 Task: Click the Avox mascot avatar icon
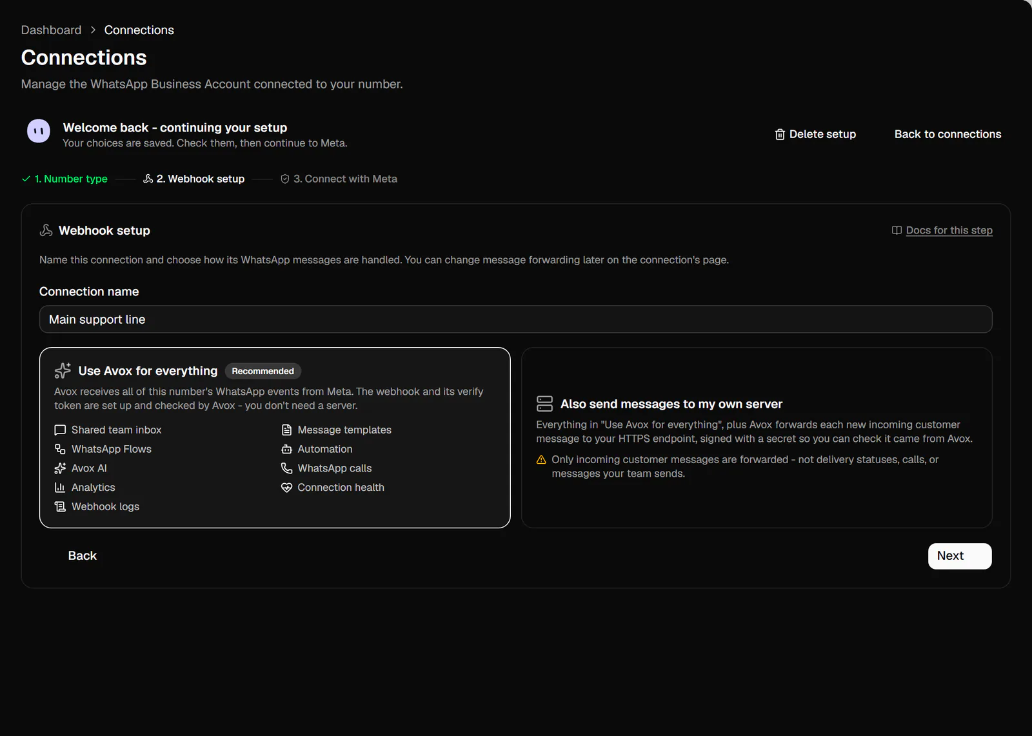39,131
